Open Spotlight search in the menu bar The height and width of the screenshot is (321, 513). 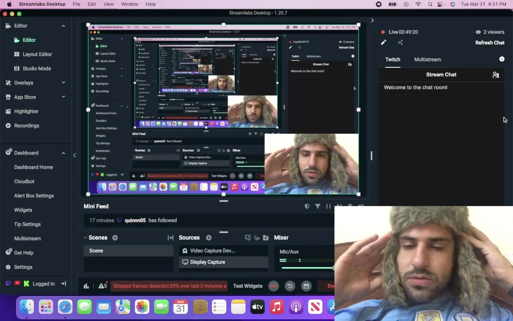430,4
